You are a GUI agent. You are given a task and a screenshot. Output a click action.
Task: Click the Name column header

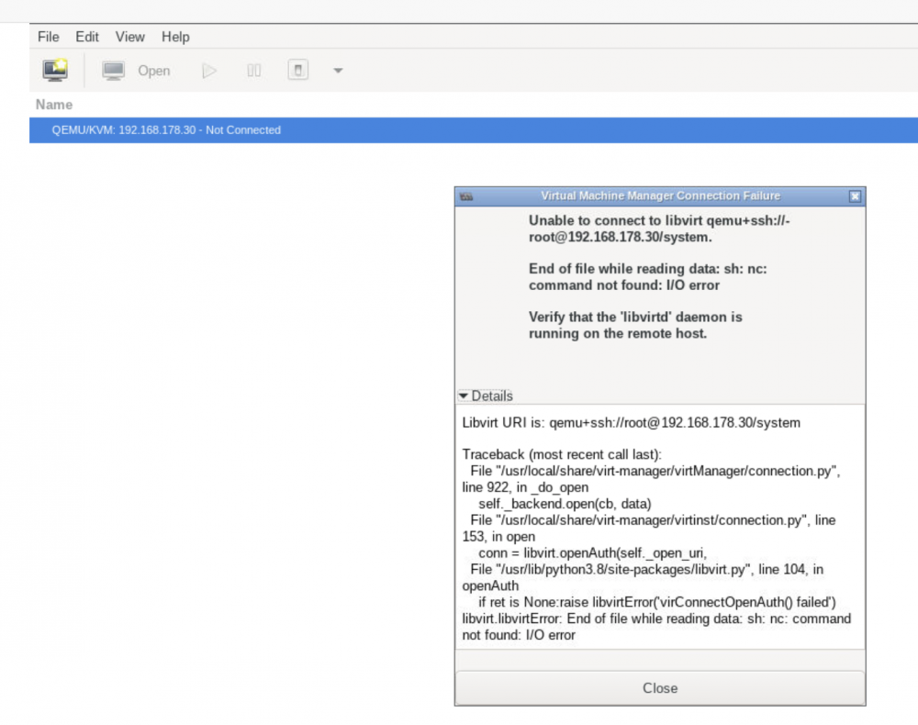point(54,105)
